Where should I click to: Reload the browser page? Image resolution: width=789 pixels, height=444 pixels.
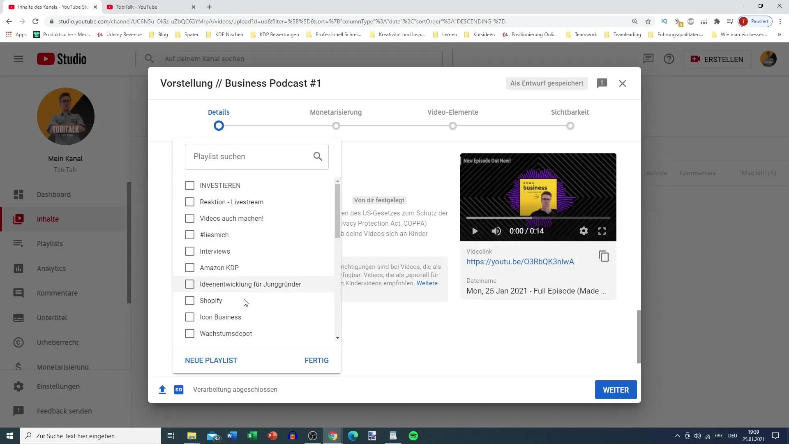pos(35,21)
